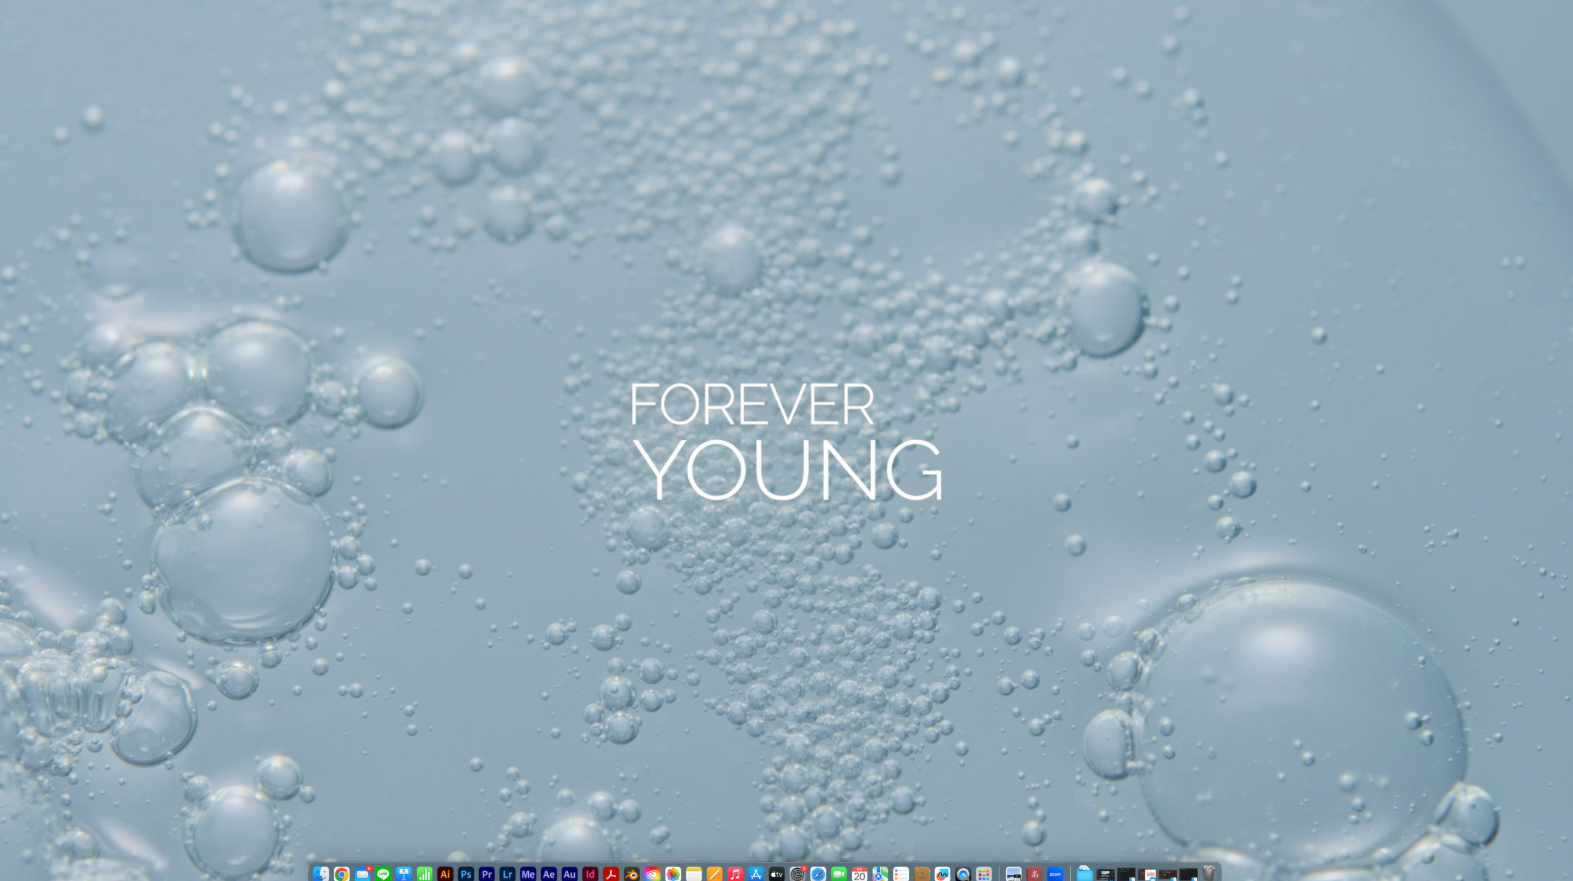This screenshot has width=1573, height=881.
Task: Open Adobe Lightroom in the dock
Action: (x=508, y=874)
